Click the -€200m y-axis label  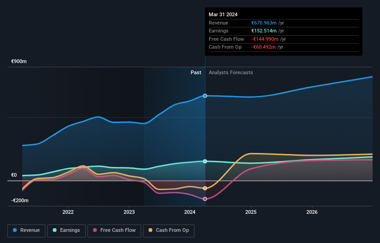(19, 200)
